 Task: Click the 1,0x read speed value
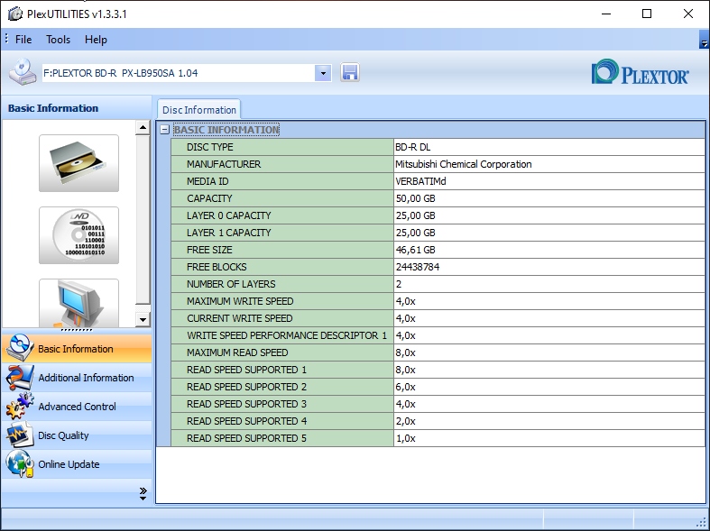tap(405, 438)
